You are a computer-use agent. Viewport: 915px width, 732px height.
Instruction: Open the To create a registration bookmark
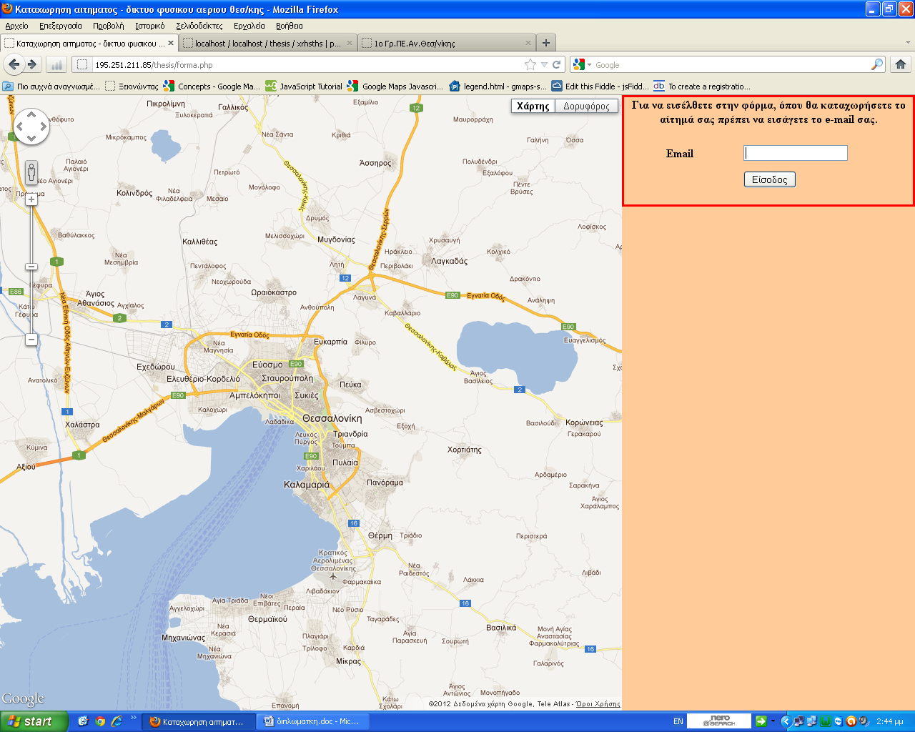tap(703, 86)
